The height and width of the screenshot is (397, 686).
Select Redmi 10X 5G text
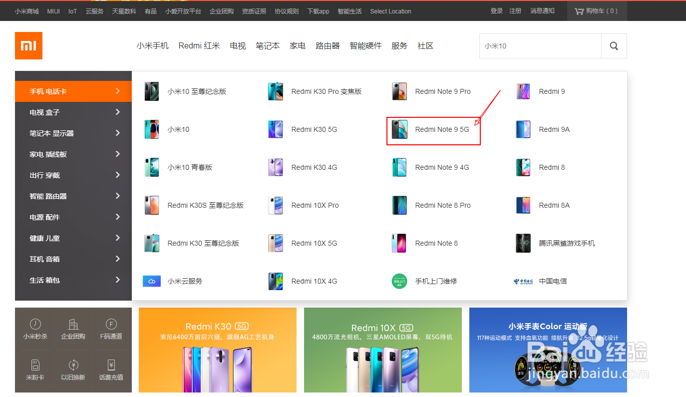point(314,243)
